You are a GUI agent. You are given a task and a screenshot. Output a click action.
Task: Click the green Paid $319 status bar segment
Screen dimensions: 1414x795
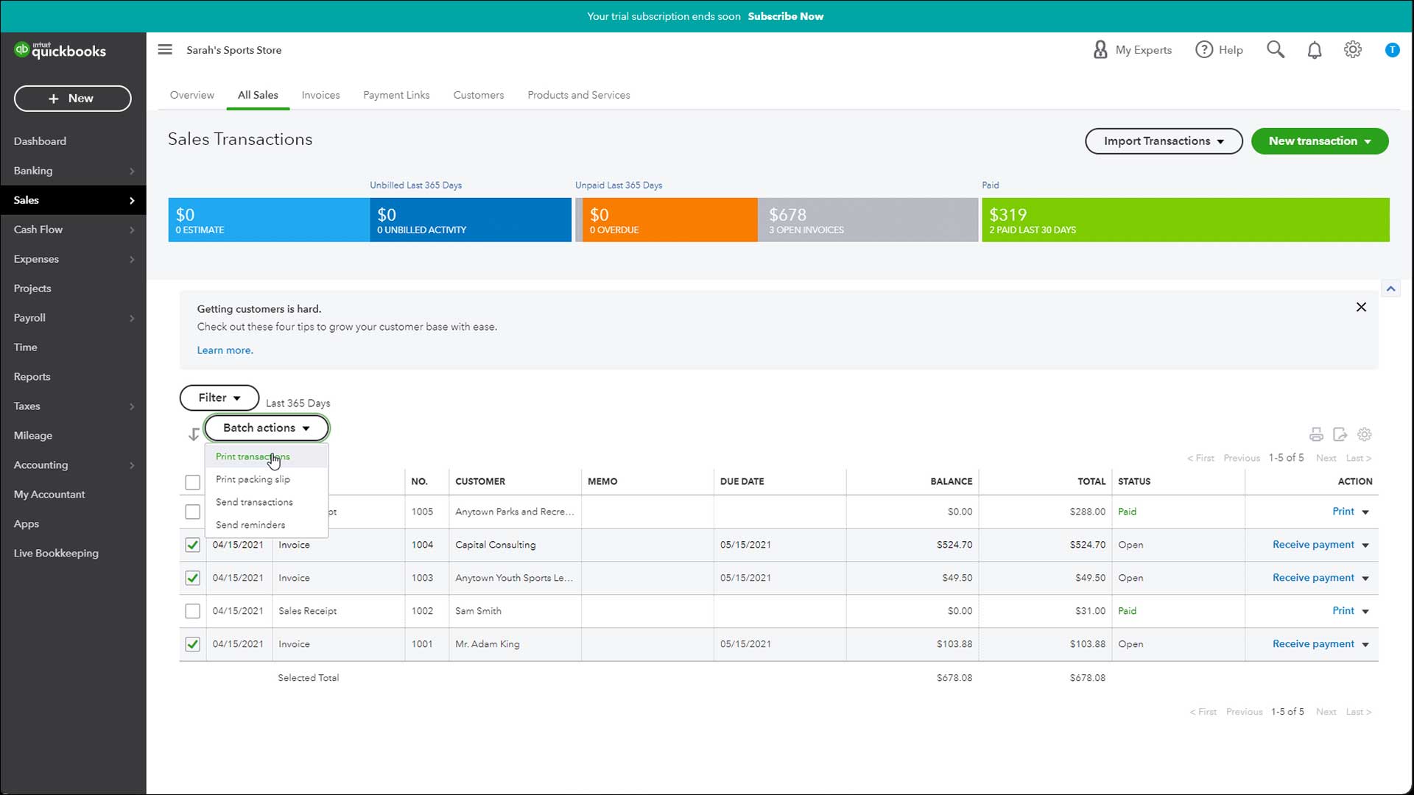[x=1184, y=219]
